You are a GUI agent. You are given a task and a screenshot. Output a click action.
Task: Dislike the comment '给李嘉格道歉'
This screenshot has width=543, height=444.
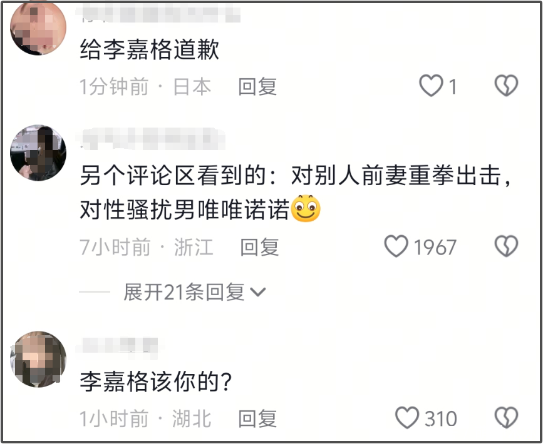506,86
